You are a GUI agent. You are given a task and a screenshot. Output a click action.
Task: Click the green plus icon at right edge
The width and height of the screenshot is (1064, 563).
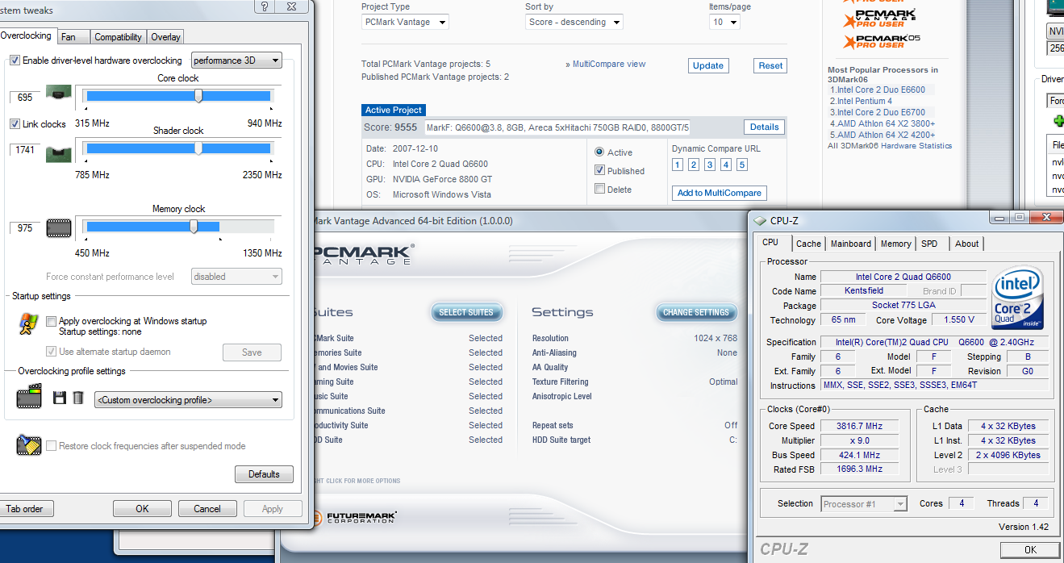pos(1058,120)
